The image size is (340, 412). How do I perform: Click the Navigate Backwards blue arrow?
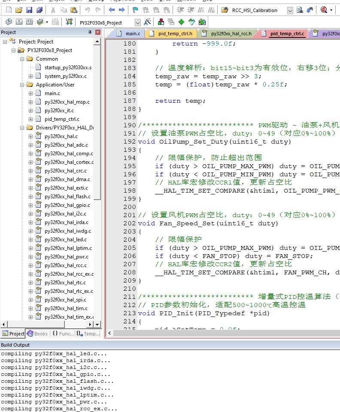[112, 10]
